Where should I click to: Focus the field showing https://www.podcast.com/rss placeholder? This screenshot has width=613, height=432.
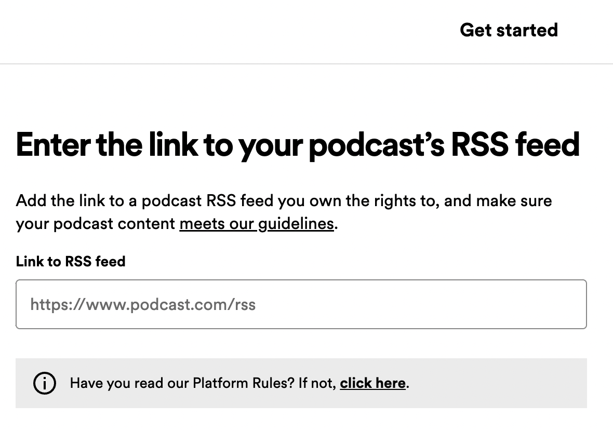pos(301,304)
